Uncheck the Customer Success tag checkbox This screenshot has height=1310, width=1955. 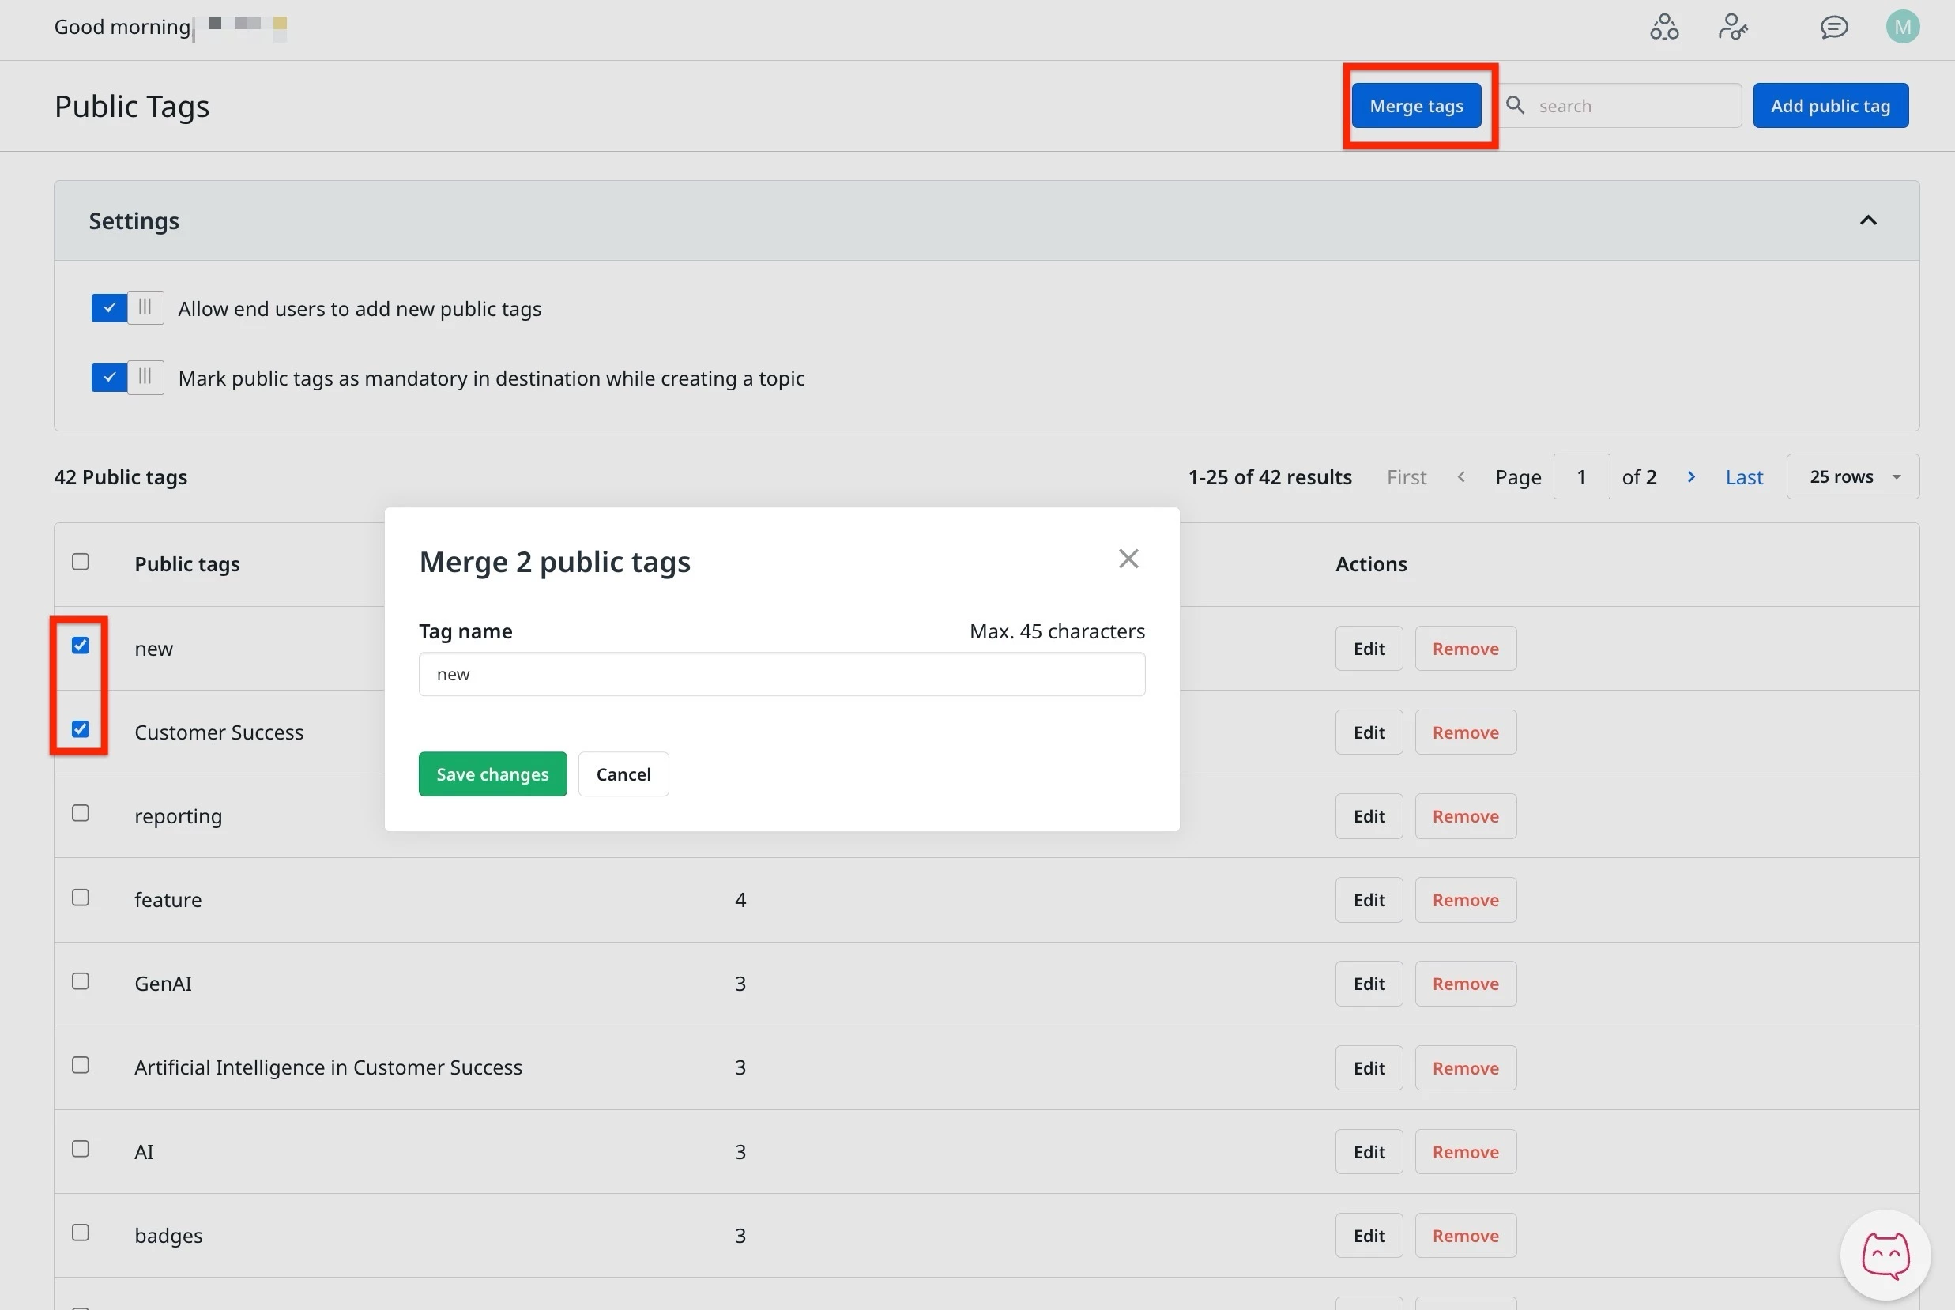80,729
